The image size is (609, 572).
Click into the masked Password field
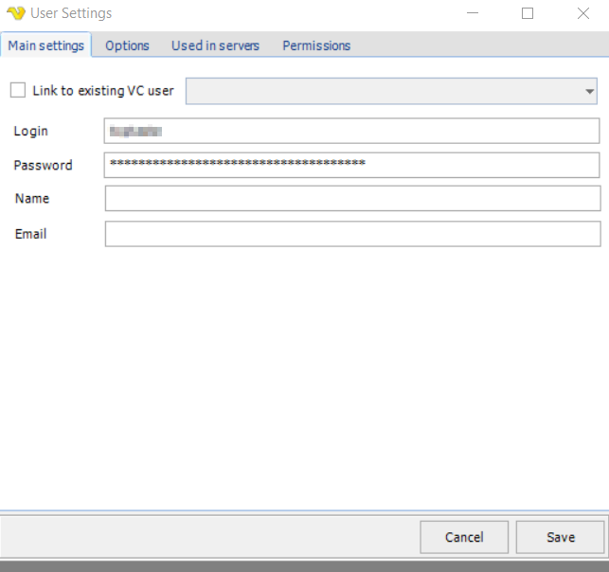[352, 165]
